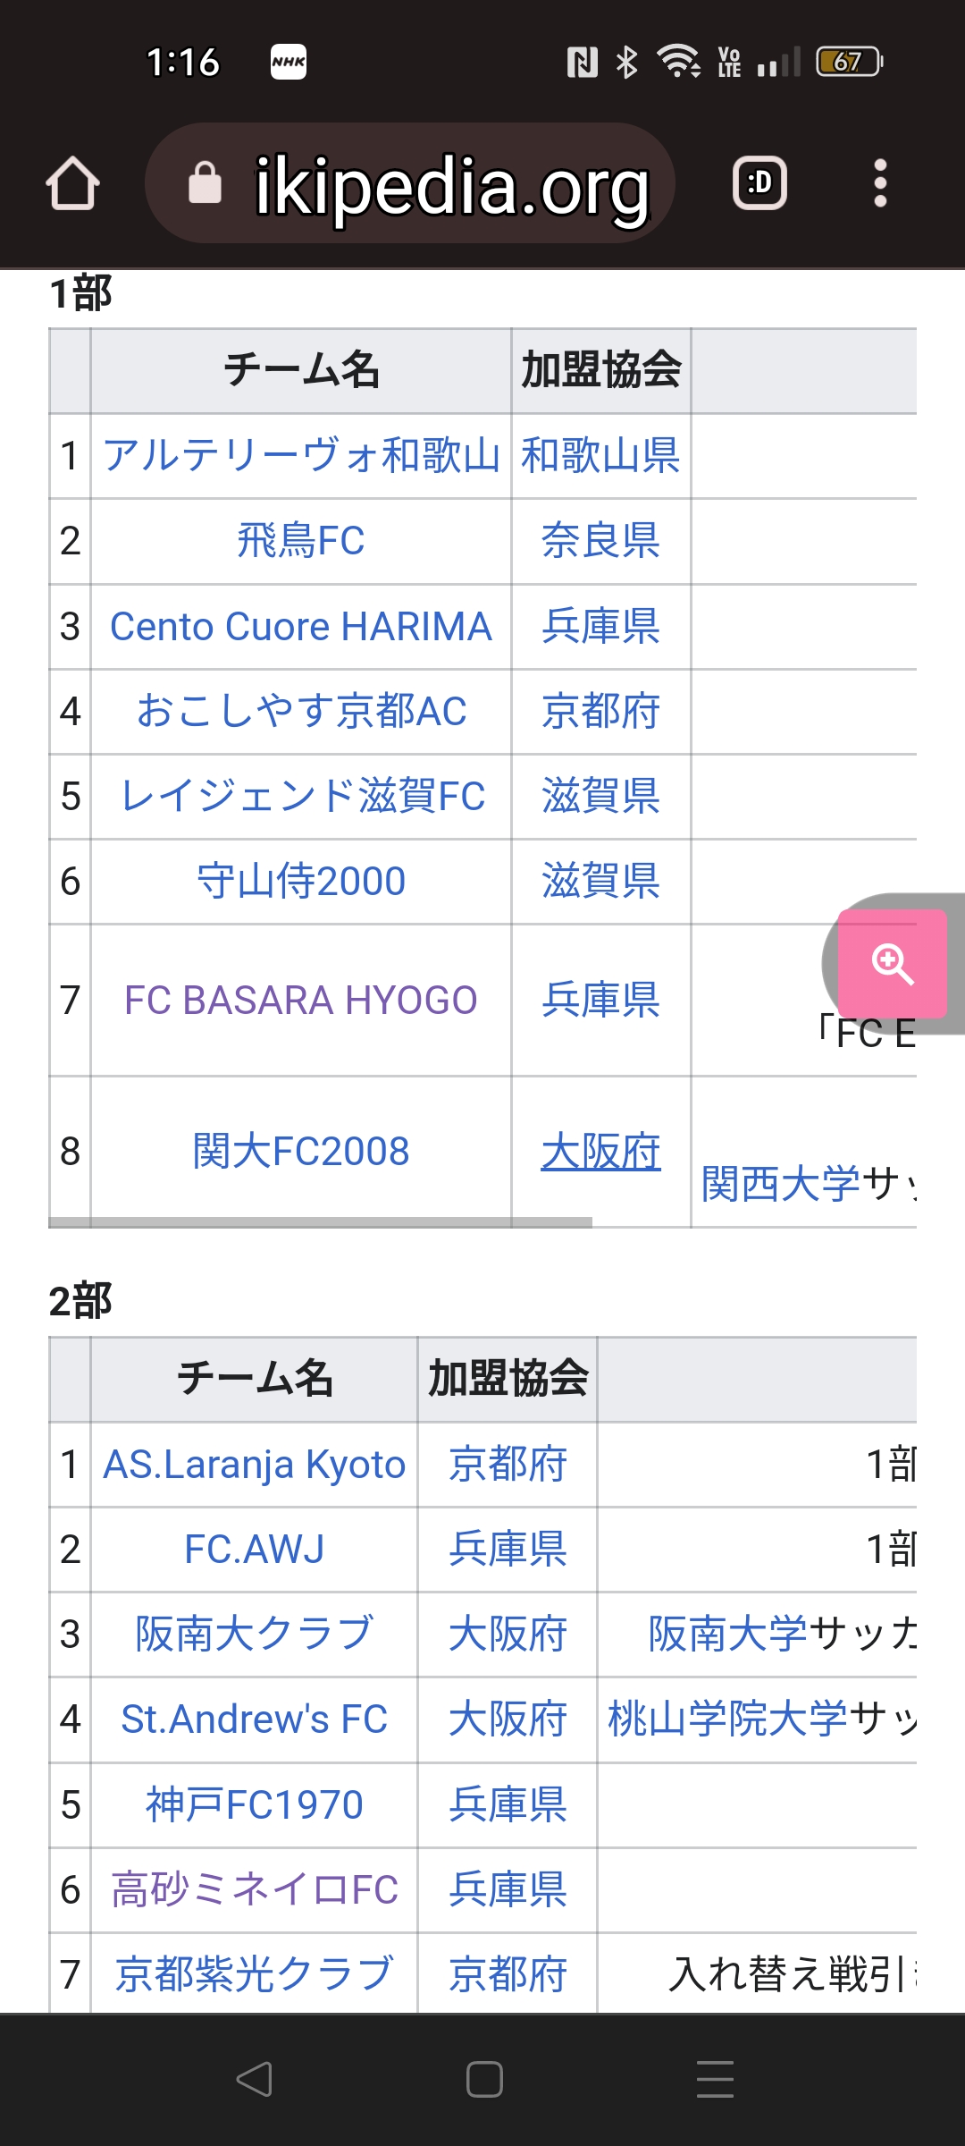
Task: Open the AS.Laranja Kyoto link
Action: 255,1465
